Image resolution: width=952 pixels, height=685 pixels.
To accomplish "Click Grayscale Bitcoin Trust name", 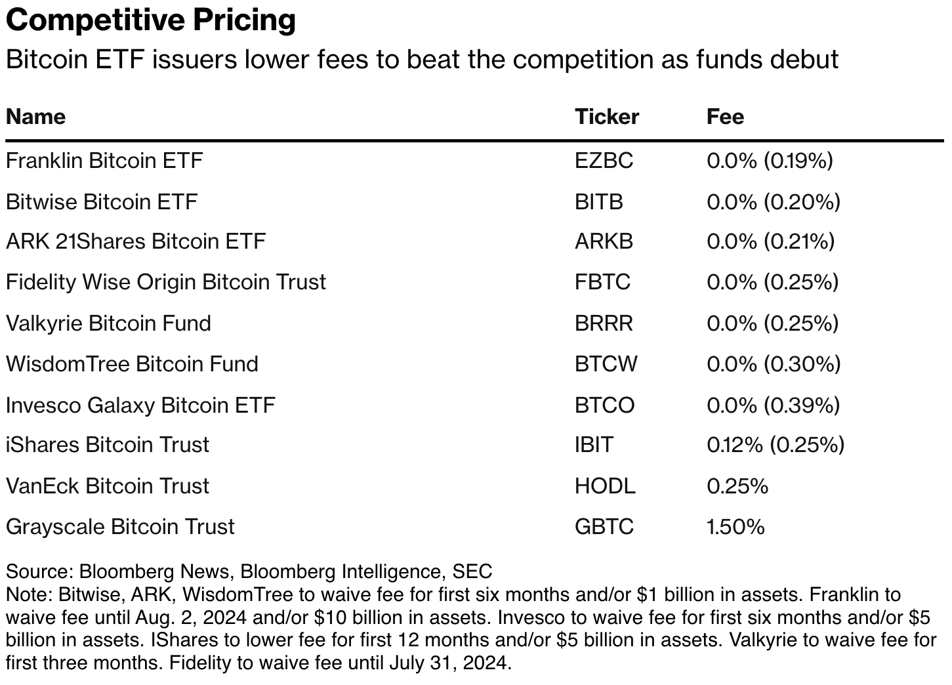I will pyautogui.click(x=120, y=527).
